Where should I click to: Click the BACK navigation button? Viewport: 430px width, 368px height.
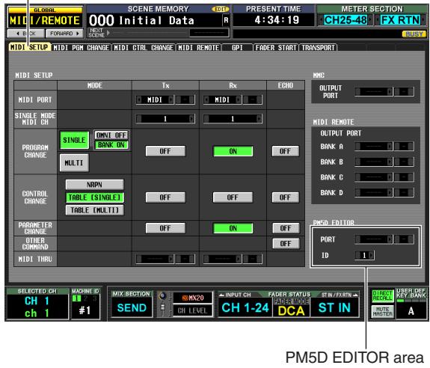point(25,34)
